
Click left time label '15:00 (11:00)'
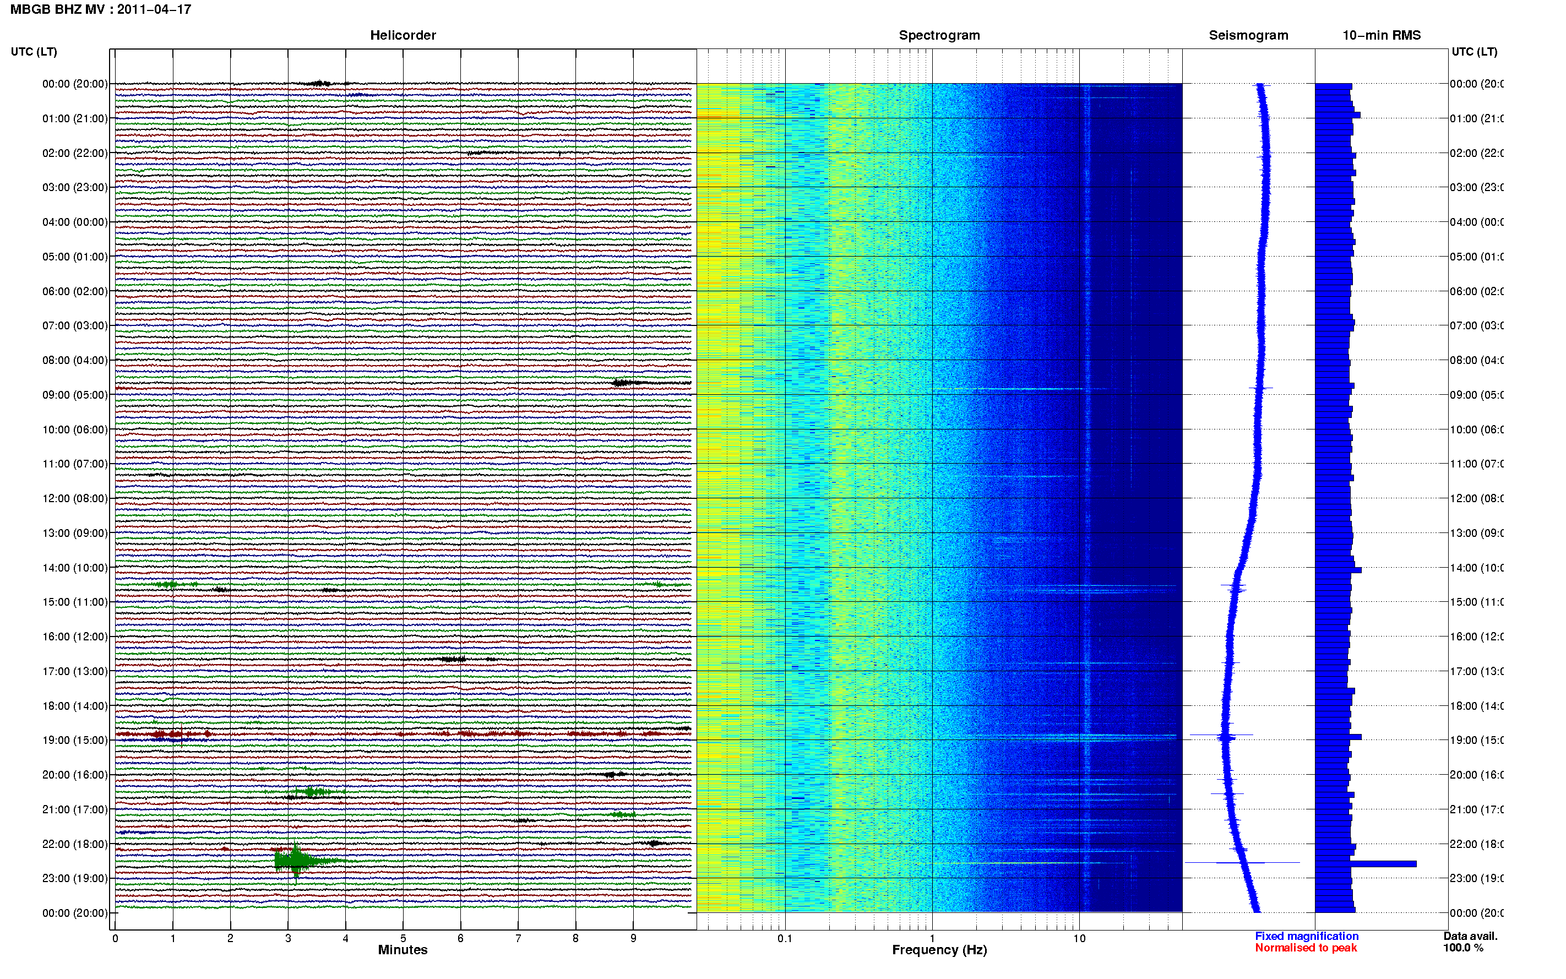coord(75,602)
